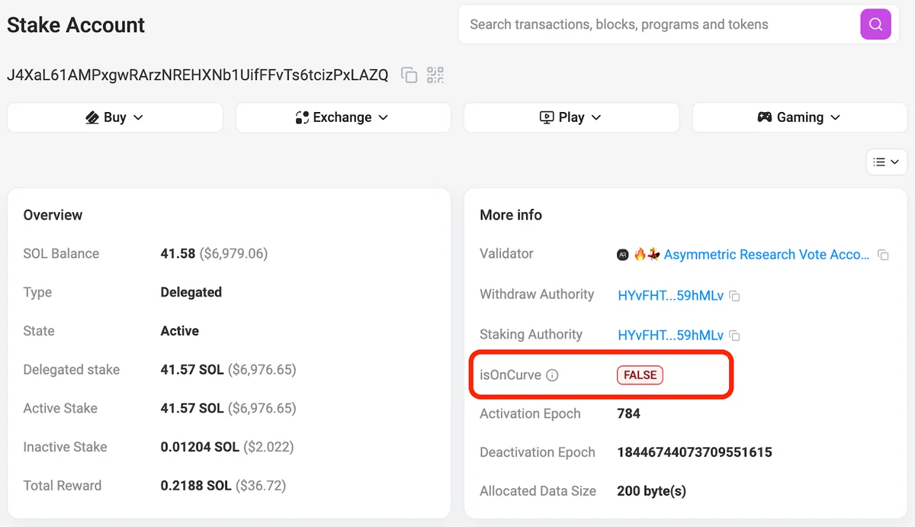Focus the search transactions input field
This screenshot has height=527, width=915.
tap(656, 24)
